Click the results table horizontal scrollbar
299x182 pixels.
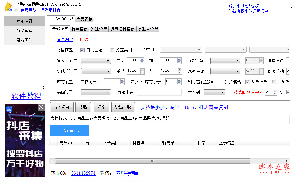152,161
